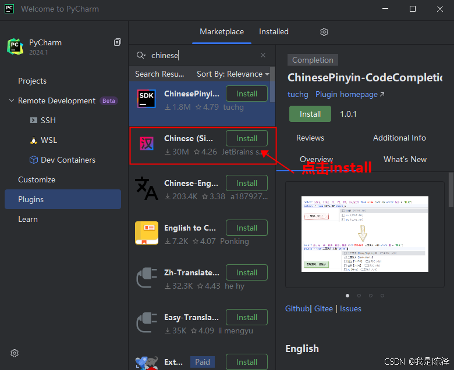Install the English to Chinese plugin
454x370 pixels.
[x=247, y=228]
